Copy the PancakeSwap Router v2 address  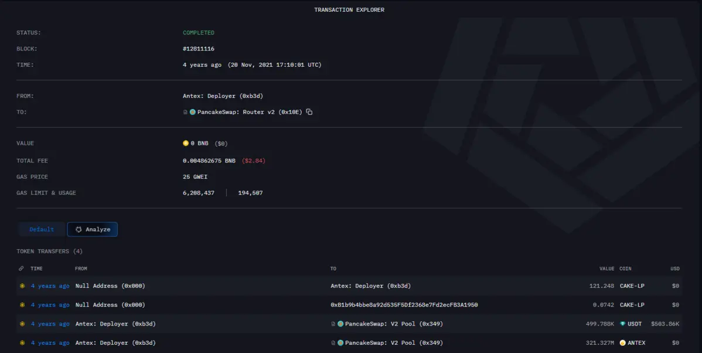309,112
